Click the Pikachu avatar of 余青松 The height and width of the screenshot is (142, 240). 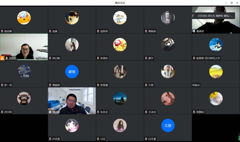(x=120, y=45)
